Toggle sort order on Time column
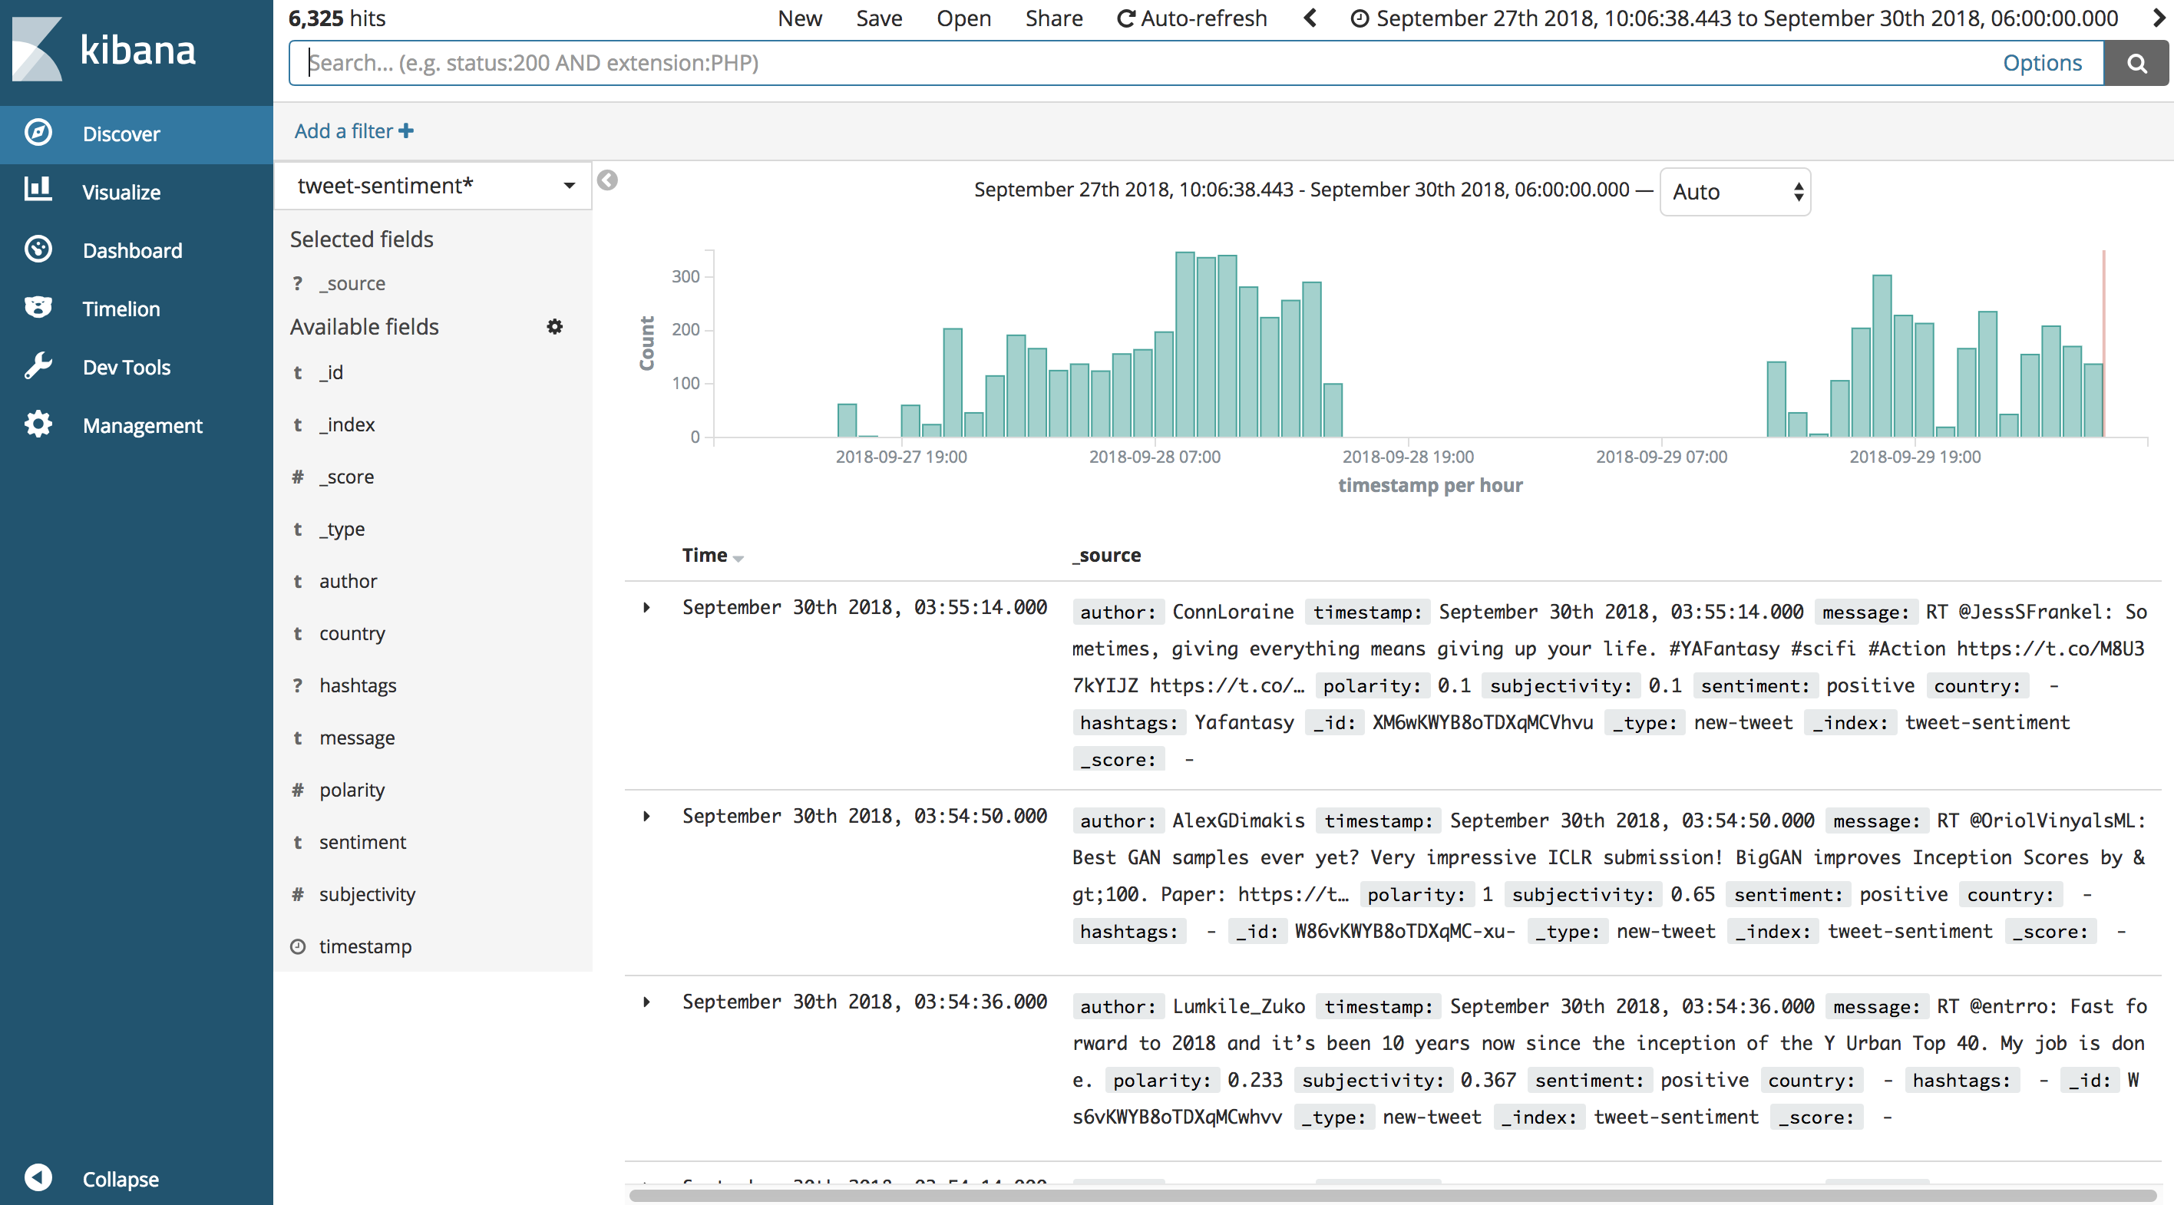 [738, 558]
